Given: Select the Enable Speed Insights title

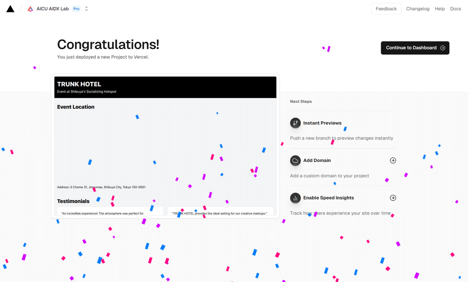Looking at the screenshot, I should 329,197.
